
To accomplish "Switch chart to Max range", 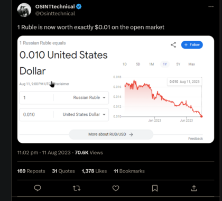I will coord(192,64).
